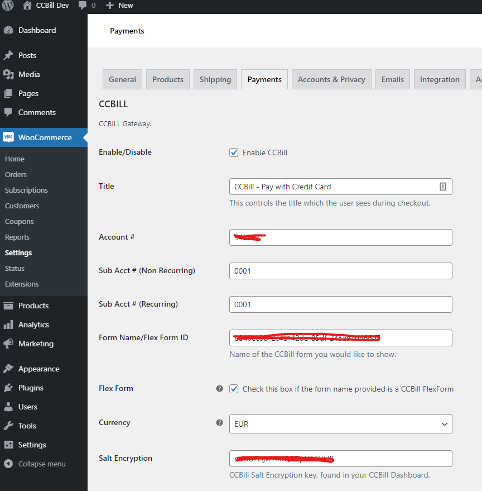Click the New text in admin bar

coord(126,6)
